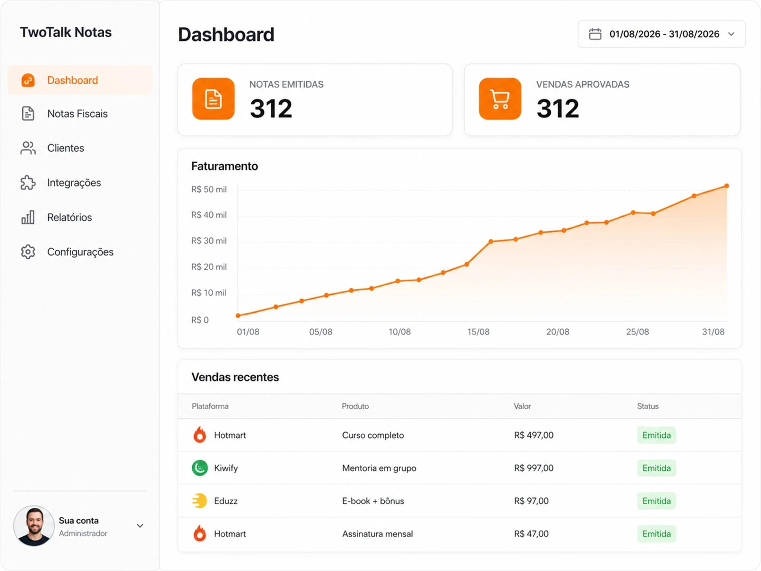The image size is (761, 571).
Task: Click the Sua conta label
Action: point(78,521)
